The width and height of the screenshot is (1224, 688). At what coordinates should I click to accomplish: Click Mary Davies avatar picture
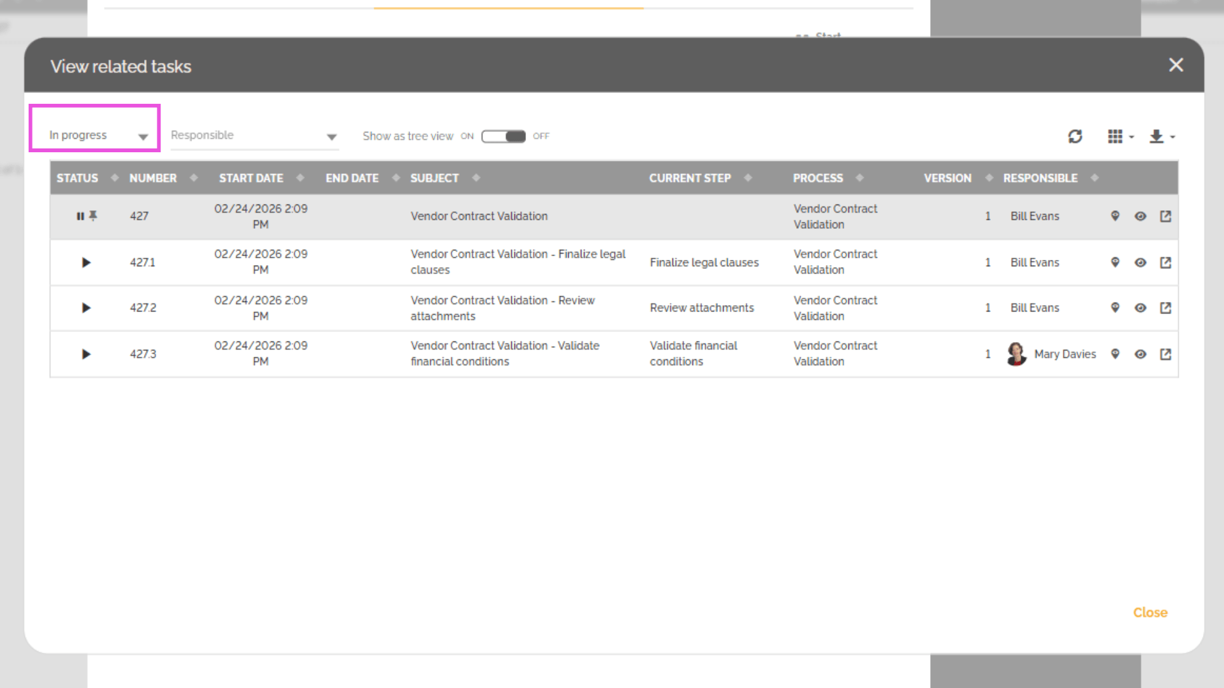pyautogui.click(x=1016, y=354)
